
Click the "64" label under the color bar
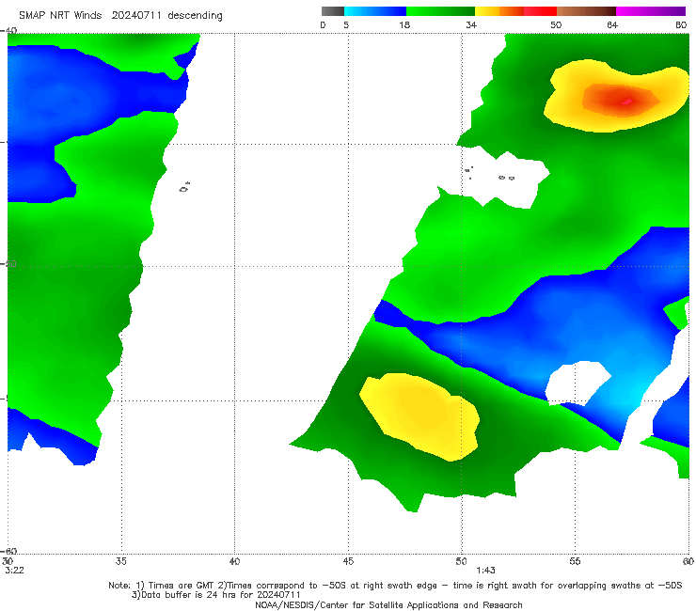[612, 24]
